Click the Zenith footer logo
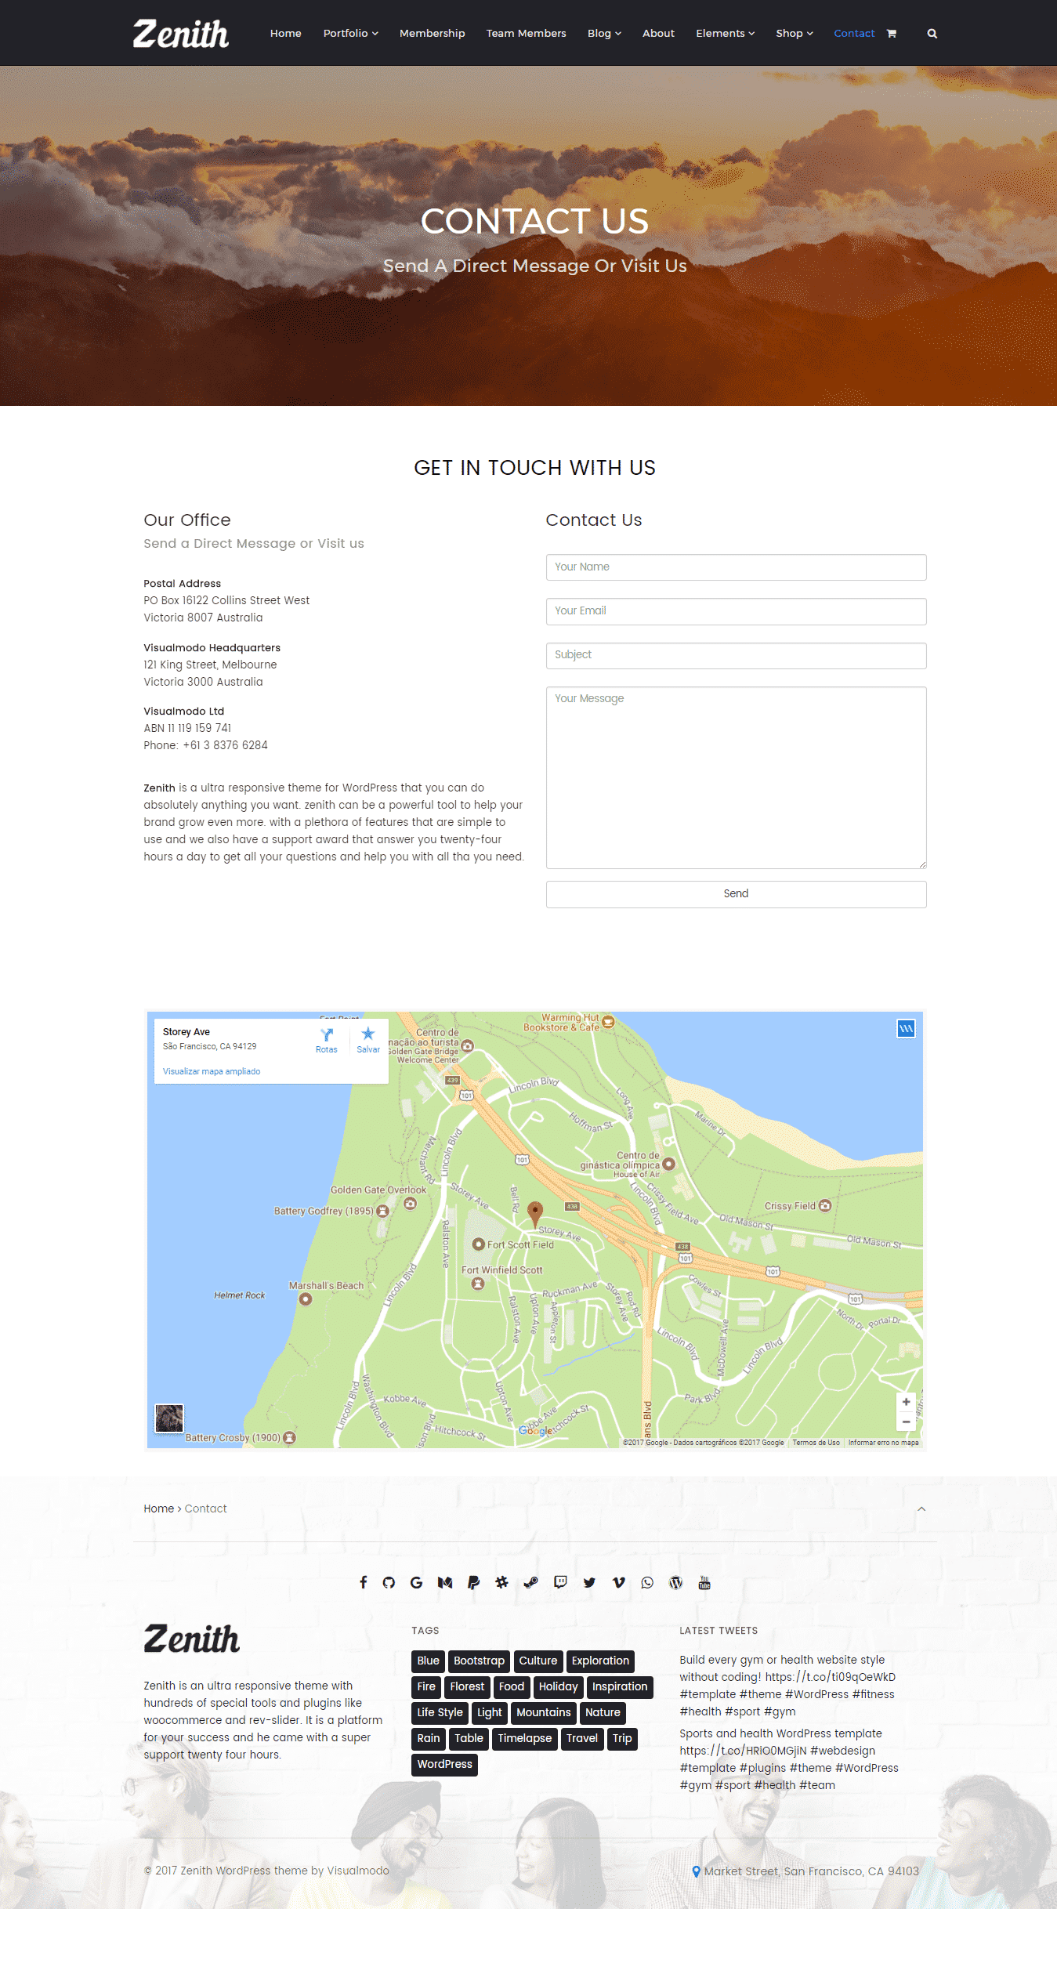The height and width of the screenshot is (1974, 1057). click(192, 1639)
